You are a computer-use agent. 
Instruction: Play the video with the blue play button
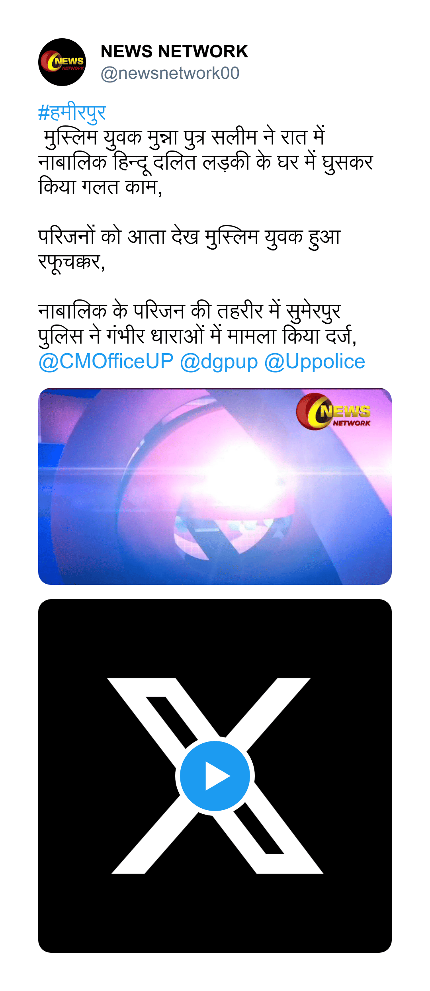click(215, 776)
